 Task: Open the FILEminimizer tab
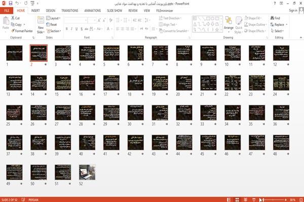164,11
